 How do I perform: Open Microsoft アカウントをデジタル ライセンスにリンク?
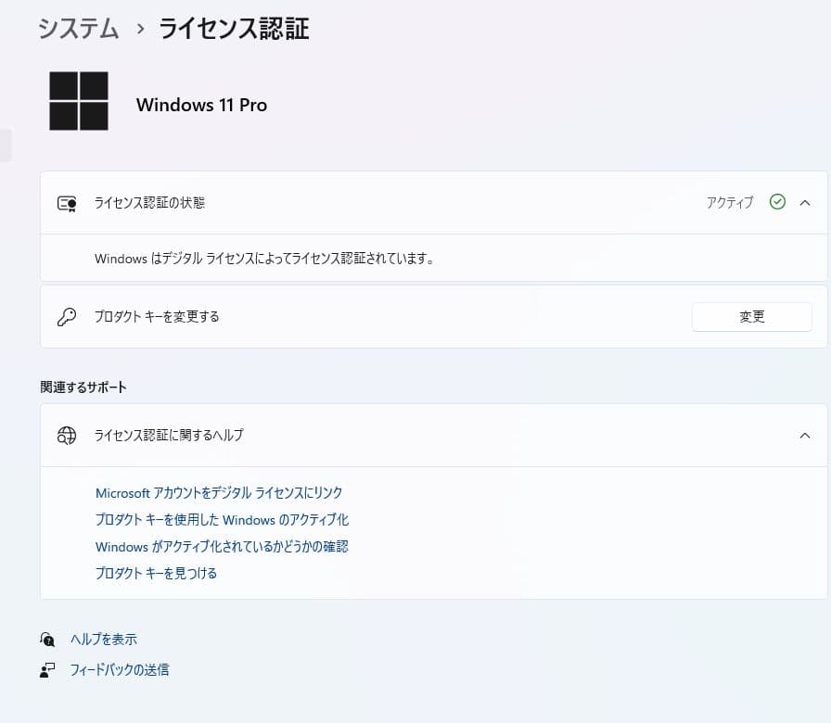click(222, 493)
